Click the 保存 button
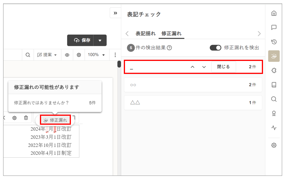 pos(82,40)
